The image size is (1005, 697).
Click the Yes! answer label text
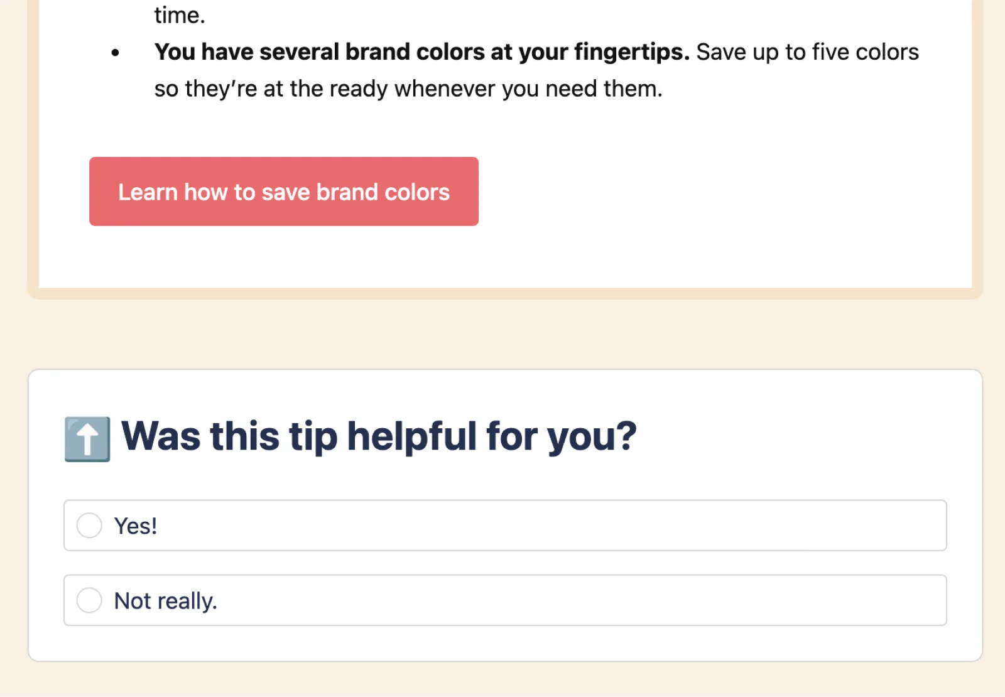136,526
